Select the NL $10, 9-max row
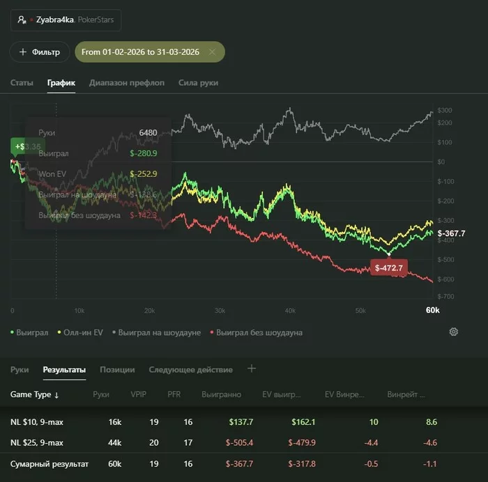This screenshot has width=488, height=482. [x=244, y=422]
